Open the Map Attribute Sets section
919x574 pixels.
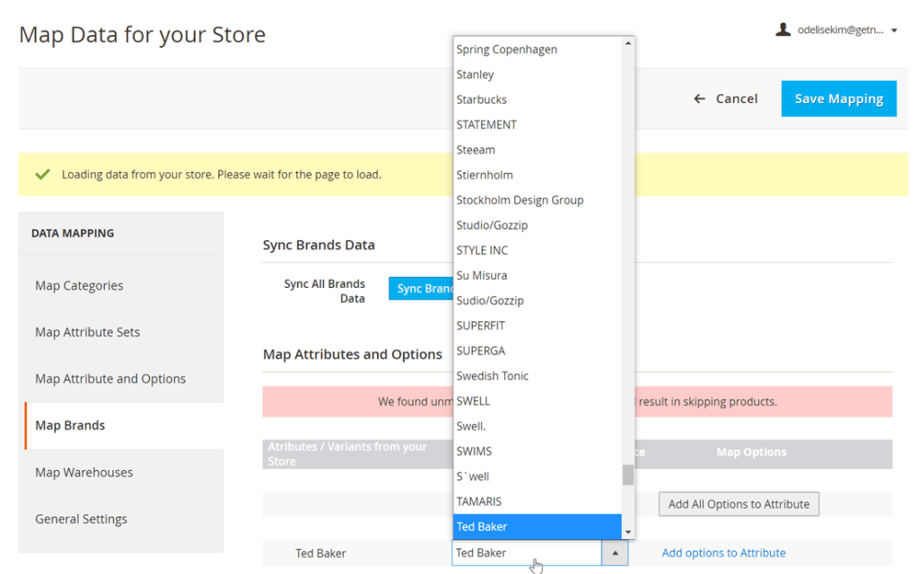tap(87, 332)
